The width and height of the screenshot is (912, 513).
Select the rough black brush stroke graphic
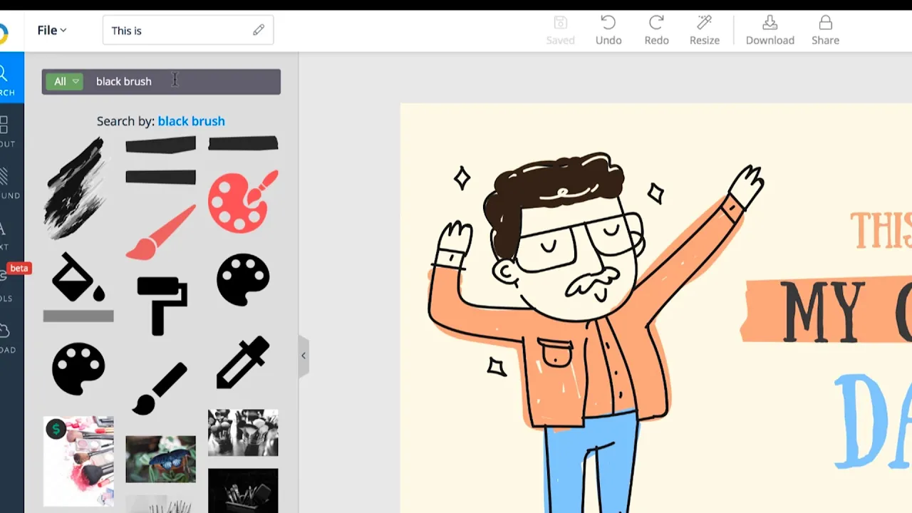click(x=75, y=189)
